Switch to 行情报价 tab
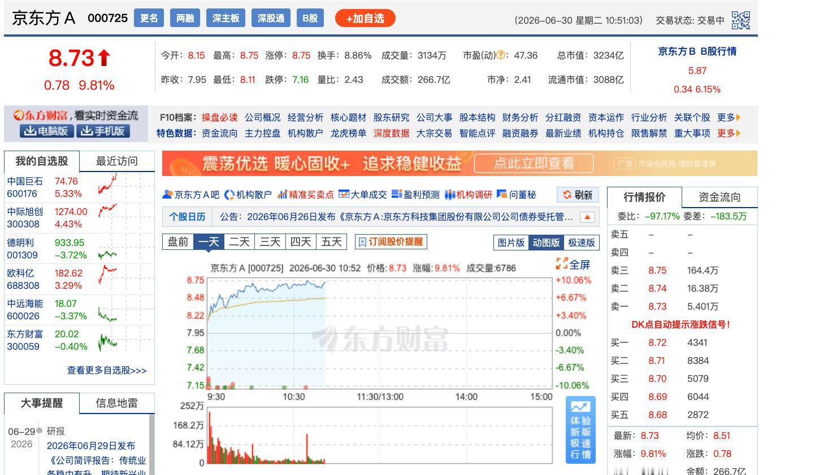Viewport: 815px width, 475px height. 644,197
